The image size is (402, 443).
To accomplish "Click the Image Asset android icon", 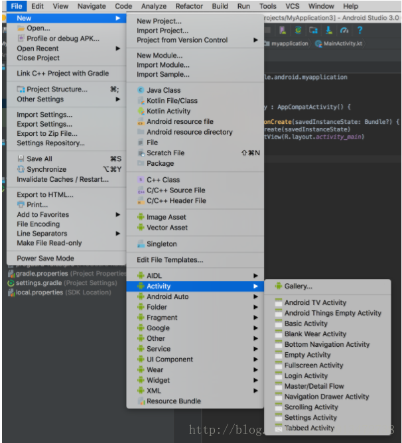I will tap(141, 217).
